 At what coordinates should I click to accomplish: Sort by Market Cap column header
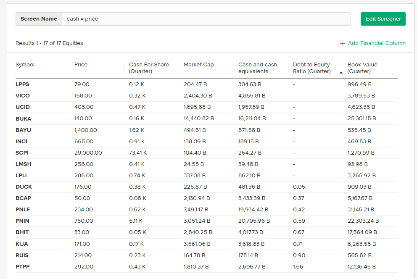point(199,65)
